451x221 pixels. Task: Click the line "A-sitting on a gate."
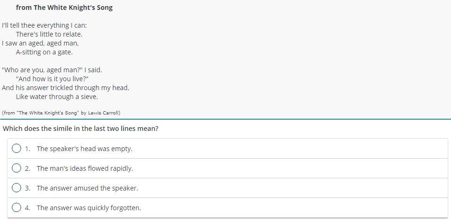pyautogui.click(x=44, y=52)
